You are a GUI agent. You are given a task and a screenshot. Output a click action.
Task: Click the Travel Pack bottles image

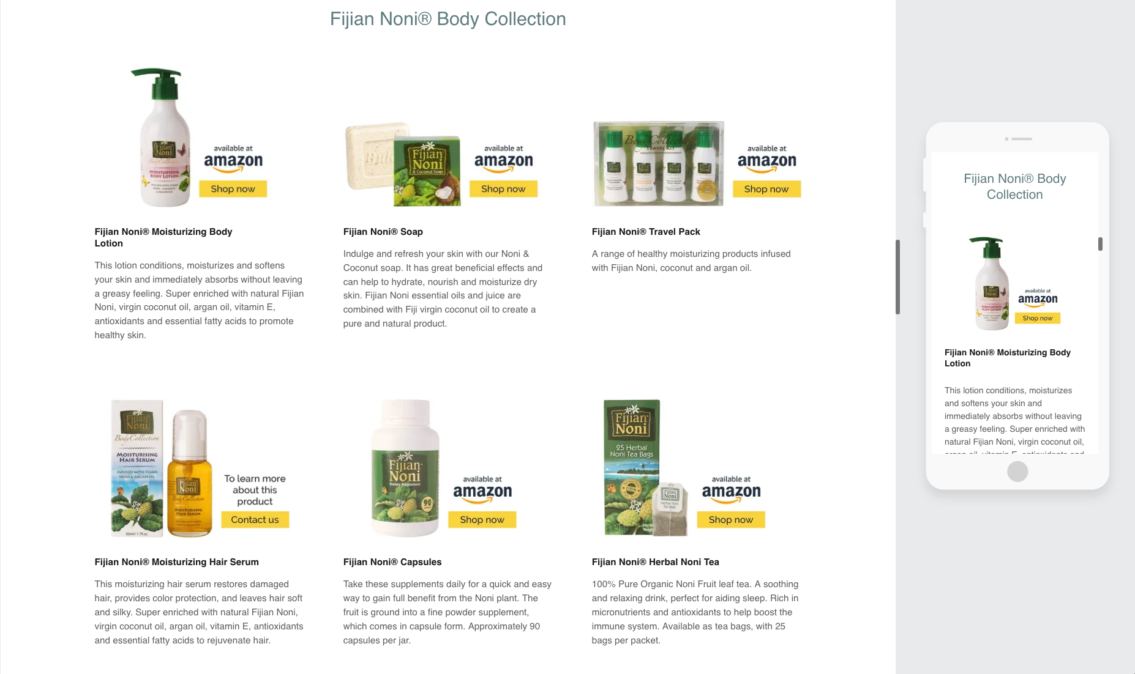click(659, 163)
